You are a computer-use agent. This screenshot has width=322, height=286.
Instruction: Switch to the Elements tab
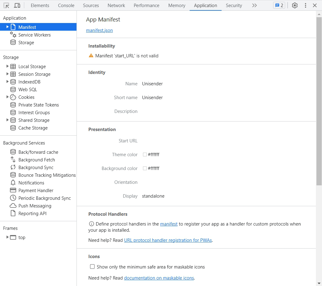40,5
